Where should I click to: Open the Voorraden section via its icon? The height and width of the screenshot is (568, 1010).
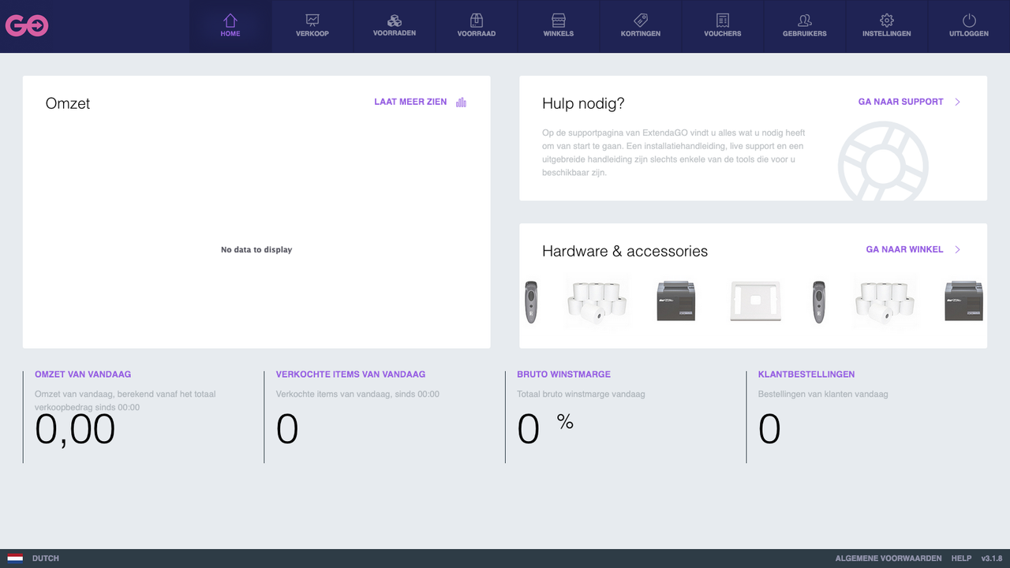click(395, 21)
